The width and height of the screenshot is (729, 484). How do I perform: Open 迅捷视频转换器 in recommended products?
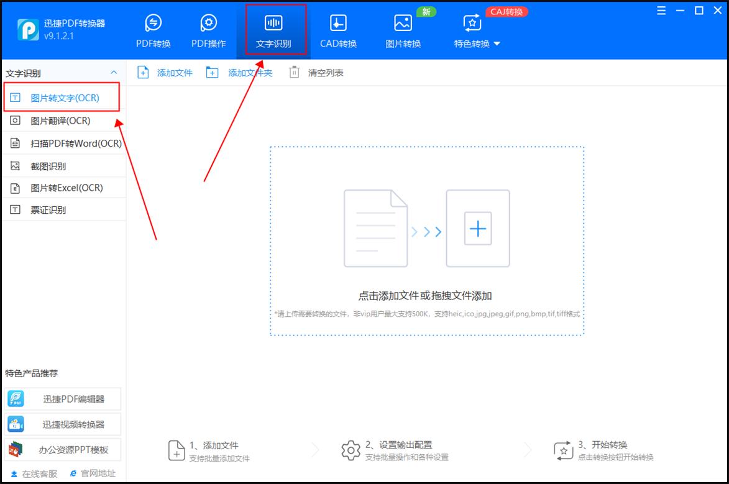[x=62, y=424]
